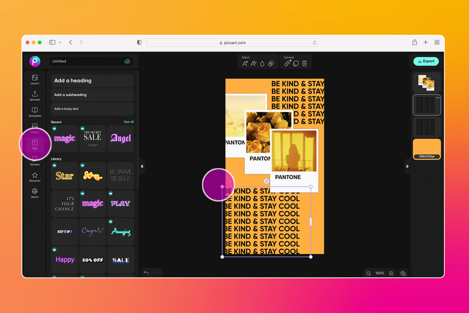
Task: Click the zoom out magnifier control
Action: pos(368,273)
